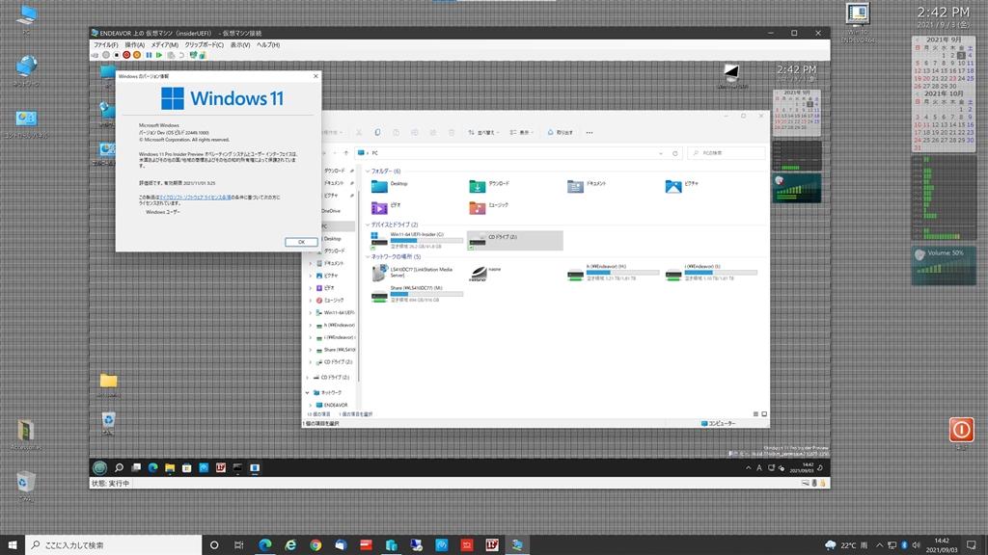Collapse the デバイスとドライブ (2) group
Screen dimensions: 988x555
point(368,224)
